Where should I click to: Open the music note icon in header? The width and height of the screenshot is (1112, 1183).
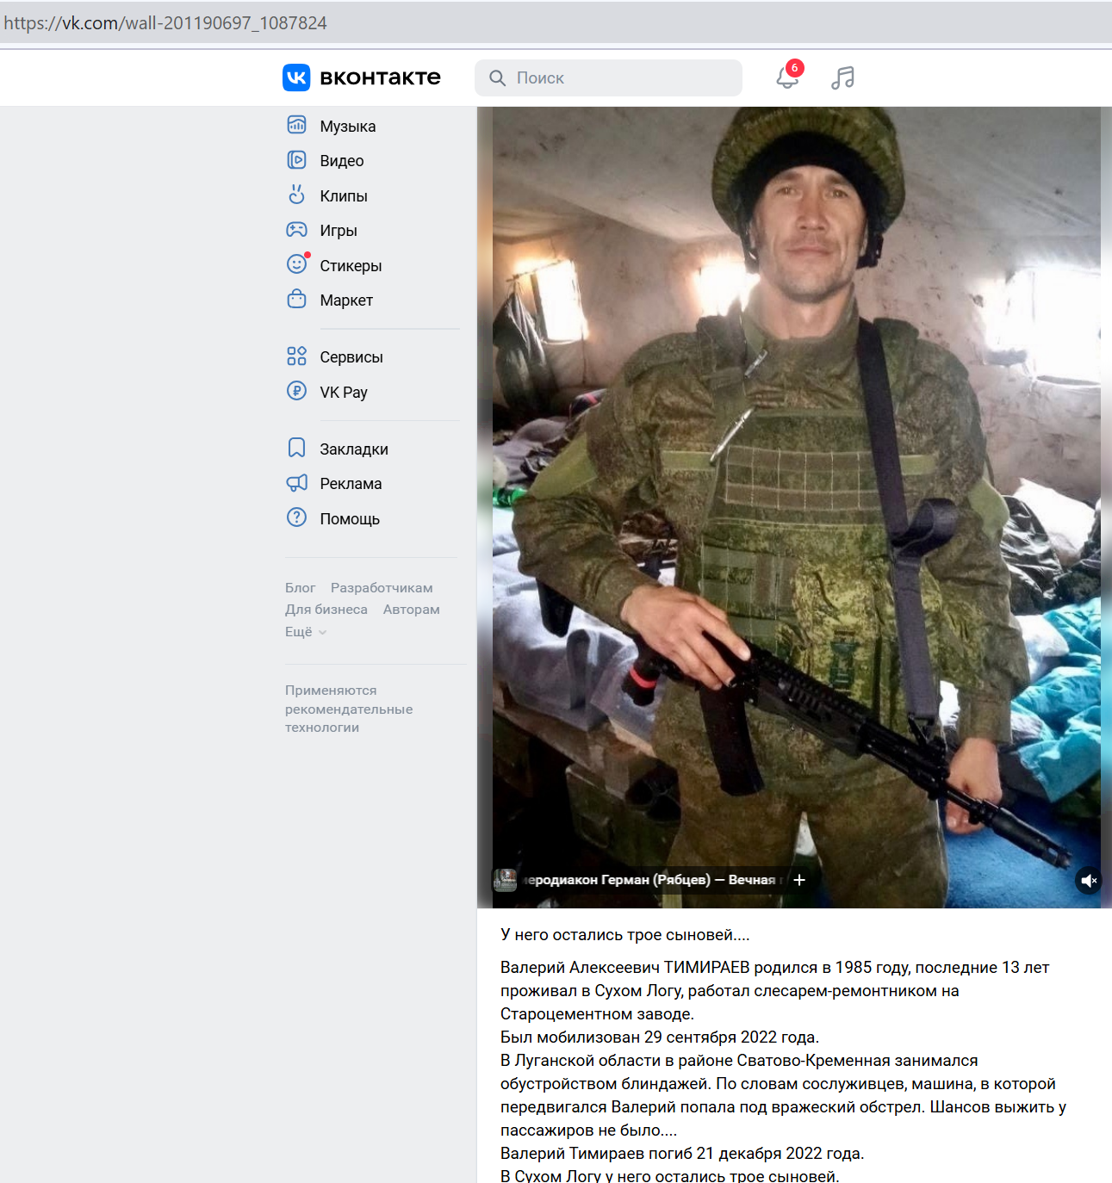coord(842,77)
